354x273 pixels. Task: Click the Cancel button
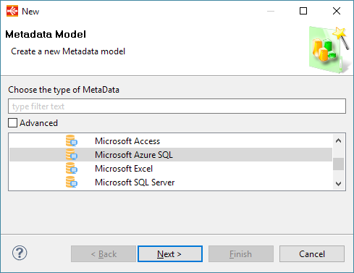click(312, 253)
